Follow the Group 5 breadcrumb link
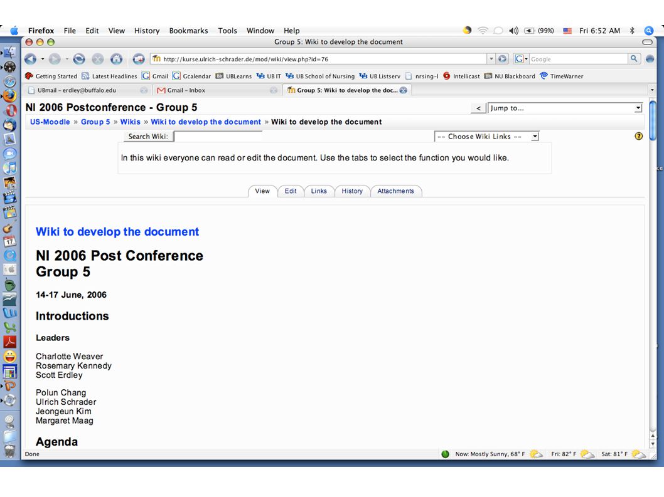Viewport: 664px width, 497px height. point(95,122)
